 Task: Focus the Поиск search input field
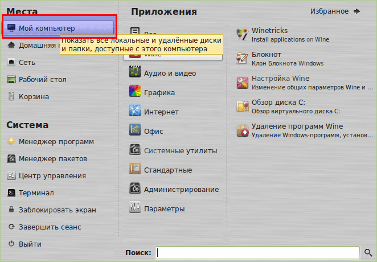click(257, 253)
